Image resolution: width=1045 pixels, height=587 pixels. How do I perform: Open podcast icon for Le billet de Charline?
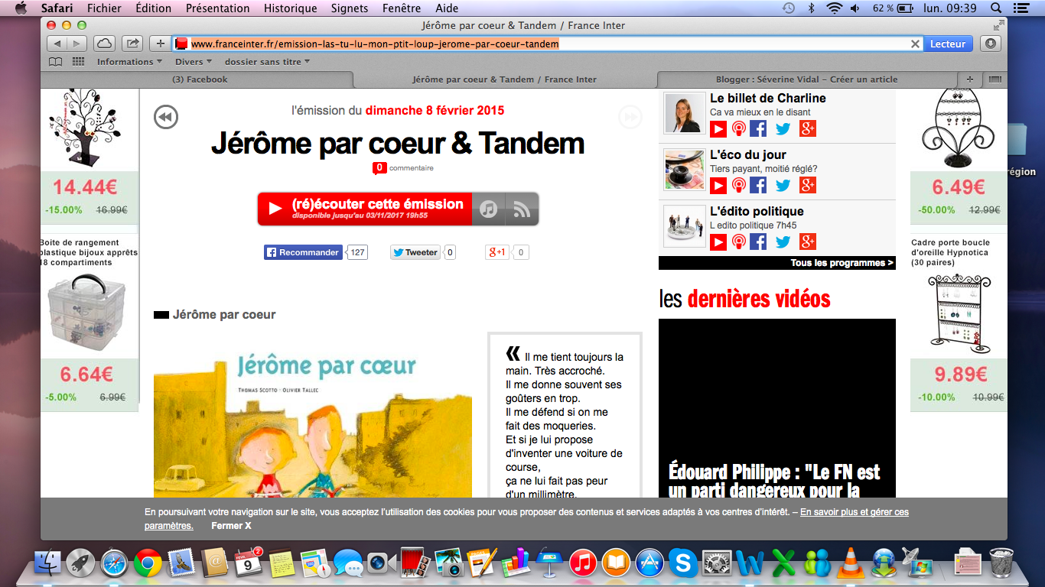coord(738,128)
